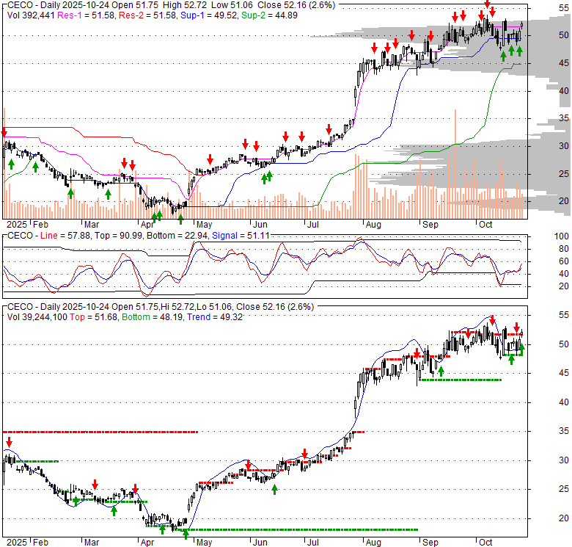Click Bottom = 48.19 in bottom chart
The width and height of the screenshot is (572, 547).
(152, 317)
